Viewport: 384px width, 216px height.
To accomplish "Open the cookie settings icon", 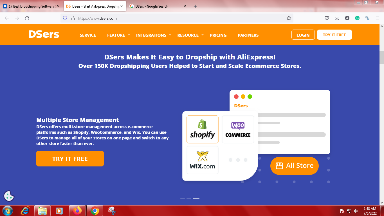I will (9, 196).
